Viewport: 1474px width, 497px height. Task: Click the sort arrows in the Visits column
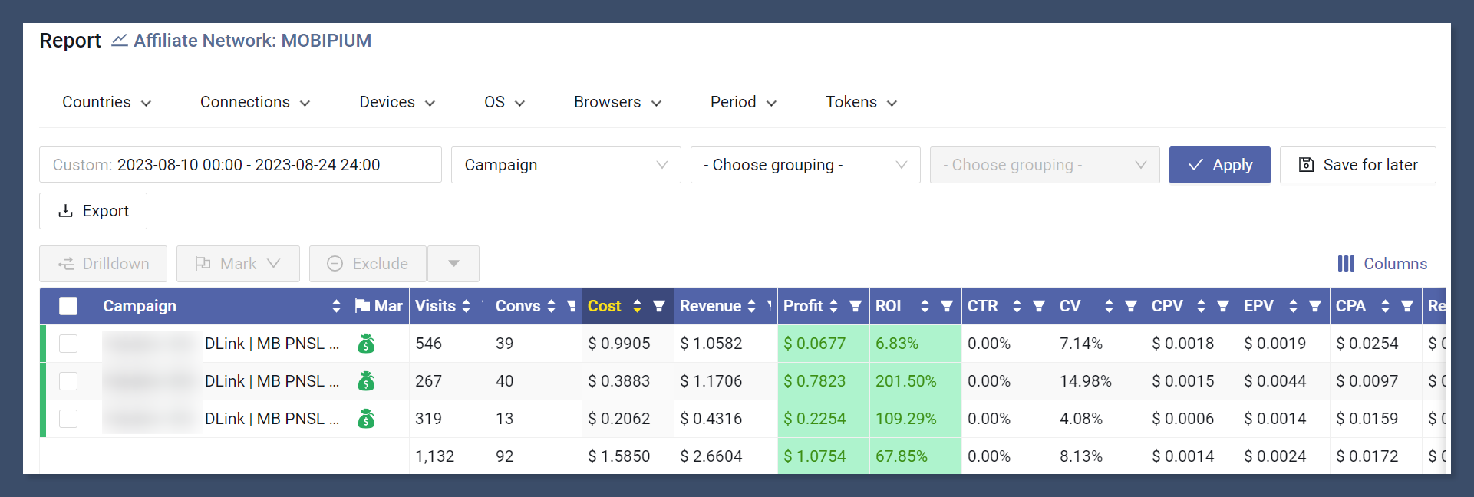(x=466, y=306)
